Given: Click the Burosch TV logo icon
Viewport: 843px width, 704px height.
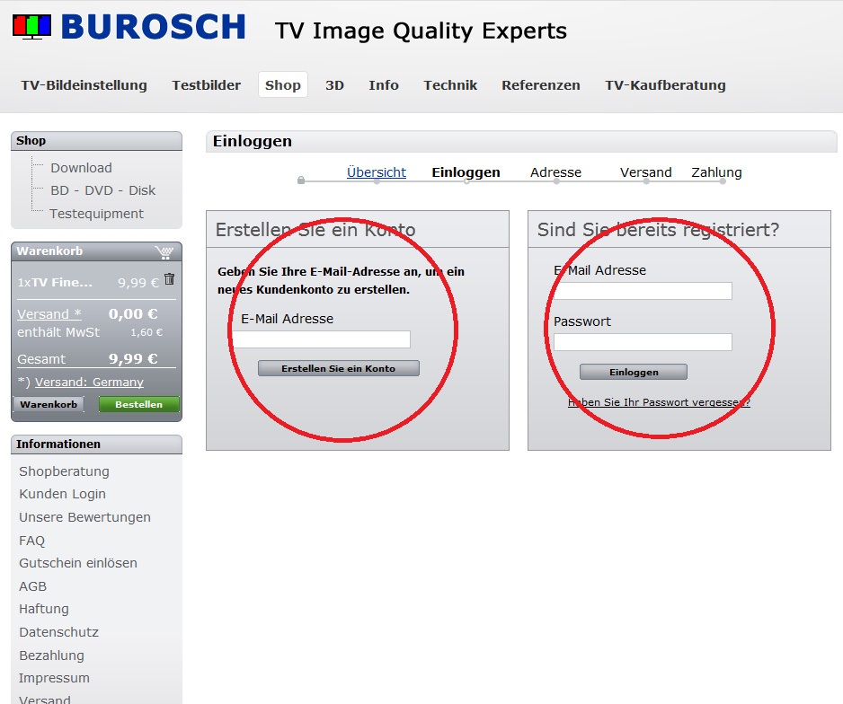Looking at the screenshot, I should click(x=32, y=27).
